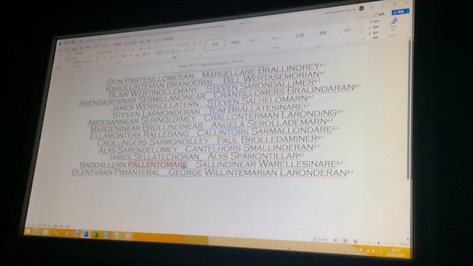Screen dimensions: 473x266
Task: Adjust the zoom slider in the status bar
Action: tap(379, 242)
